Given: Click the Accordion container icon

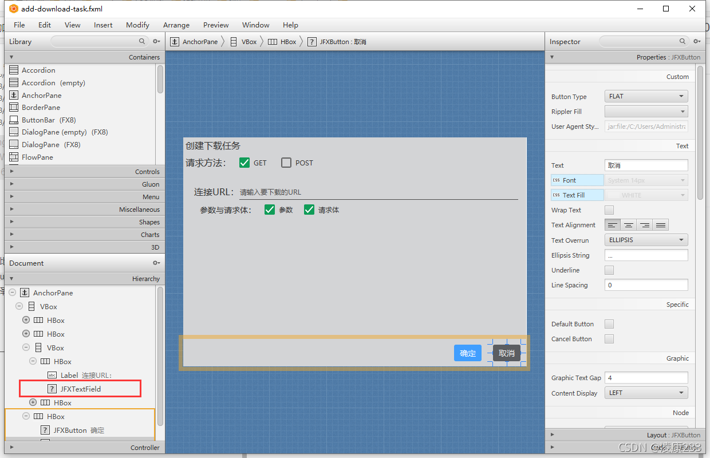Looking at the screenshot, I should 14,70.
